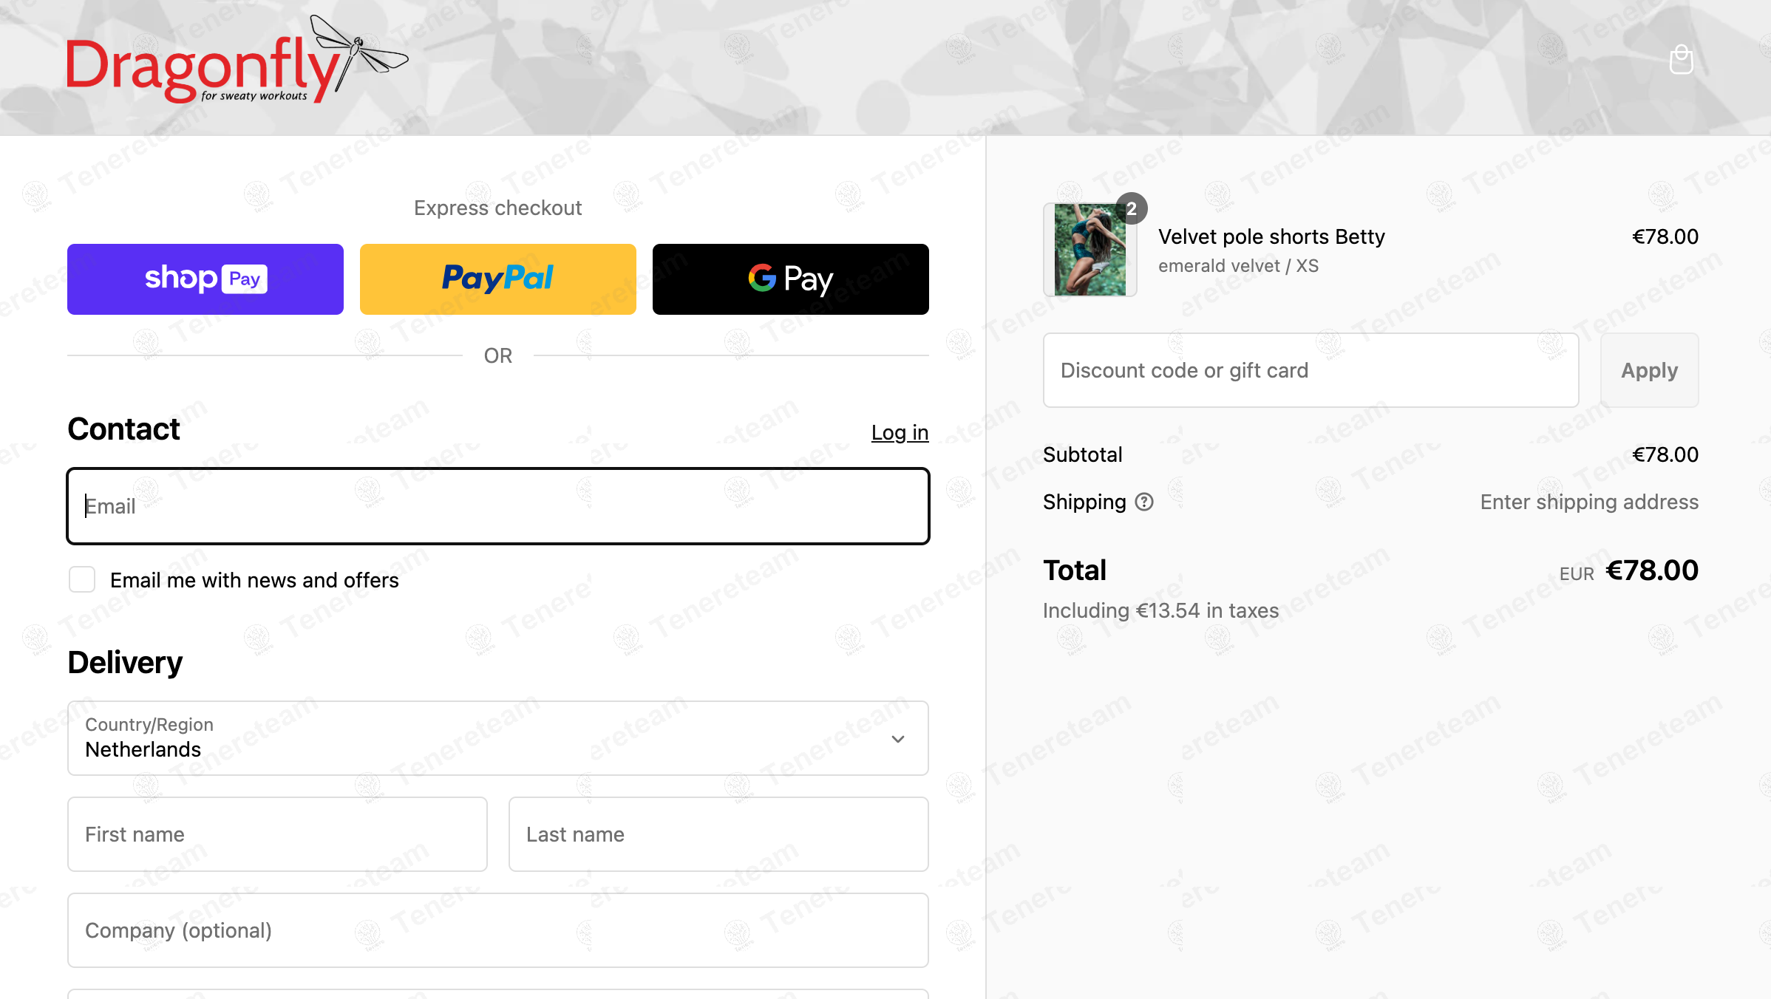1771x999 pixels.
Task: Click the chevron arrow beside Netherlands
Action: coord(898,739)
